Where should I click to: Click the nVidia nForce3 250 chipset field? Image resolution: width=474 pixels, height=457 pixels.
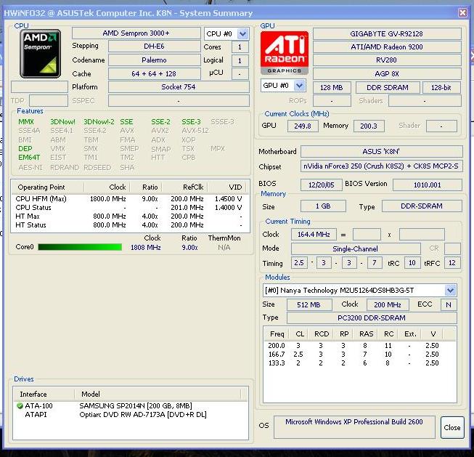pyautogui.click(x=381, y=166)
